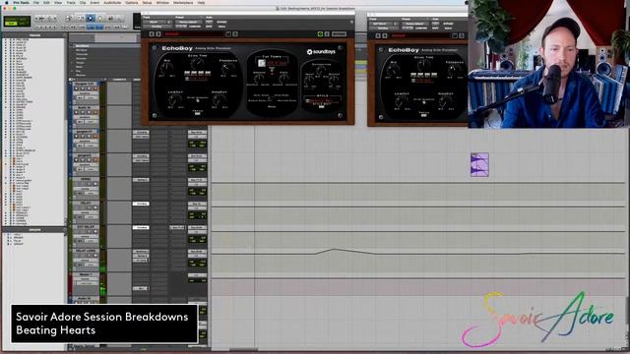
Task: Open highlighted insert on DELAY track
Action: (x=141, y=204)
